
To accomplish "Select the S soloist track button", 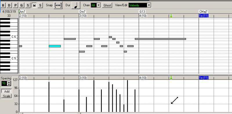I will click(40, 6).
